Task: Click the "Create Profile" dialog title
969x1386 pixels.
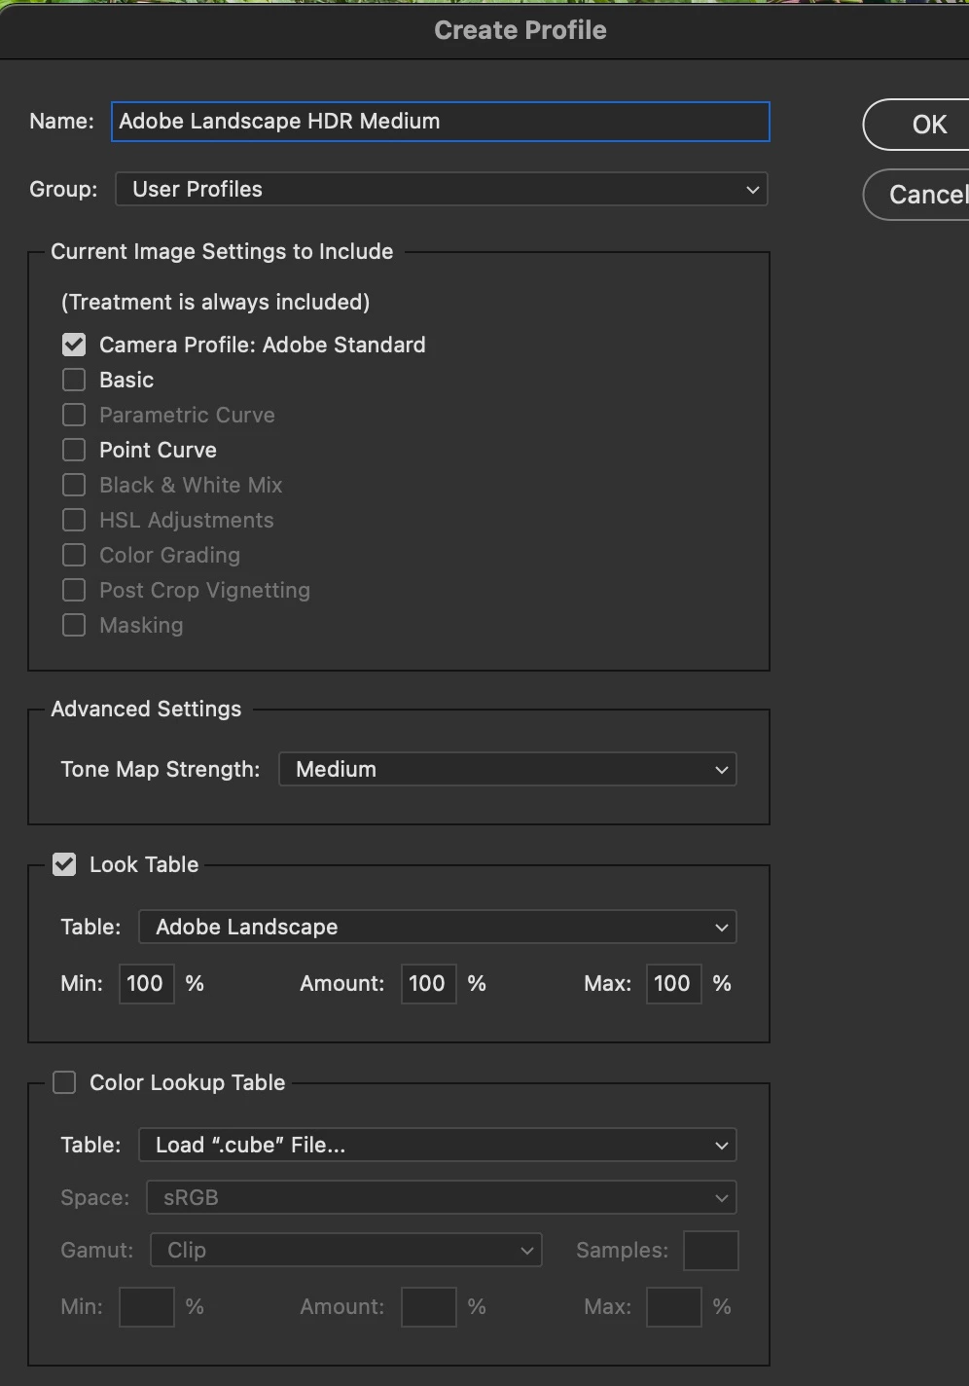Action: point(520,30)
